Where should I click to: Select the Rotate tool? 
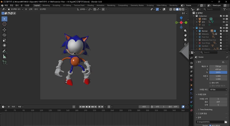click(x=4, y=35)
